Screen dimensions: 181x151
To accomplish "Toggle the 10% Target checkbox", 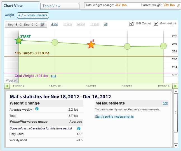I will [x=131, y=24].
